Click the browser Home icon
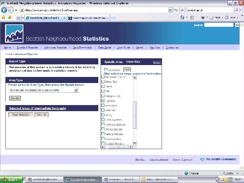The image size is (244, 183). (x=182, y=17)
